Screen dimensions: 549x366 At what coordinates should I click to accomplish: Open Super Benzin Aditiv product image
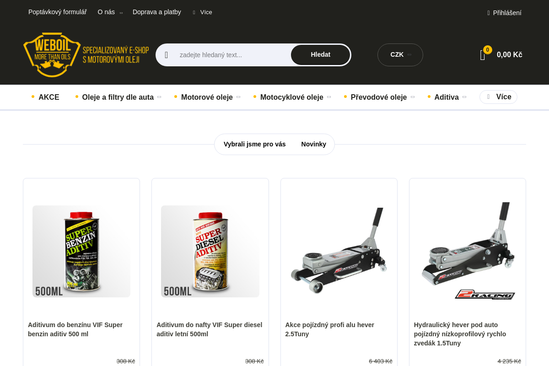click(x=81, y=251)
